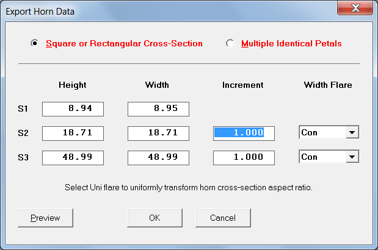Select Square or Rectangular Cross-Section radio button
The width and height of the screenshot is (378, 250).
coord(35,43)
